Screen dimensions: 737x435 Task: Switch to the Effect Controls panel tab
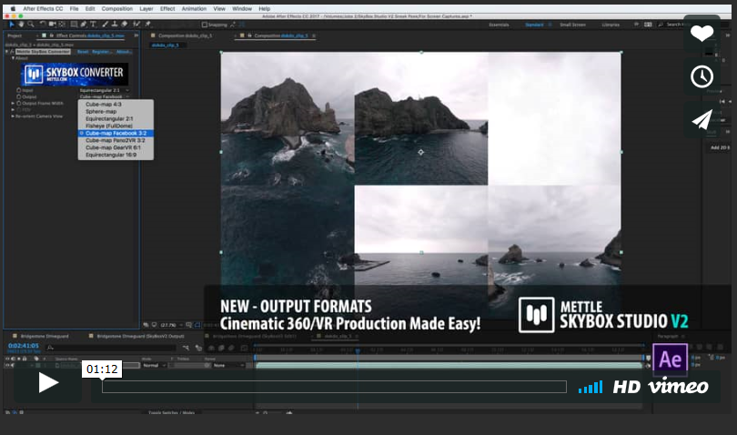(x=90, y=35)
